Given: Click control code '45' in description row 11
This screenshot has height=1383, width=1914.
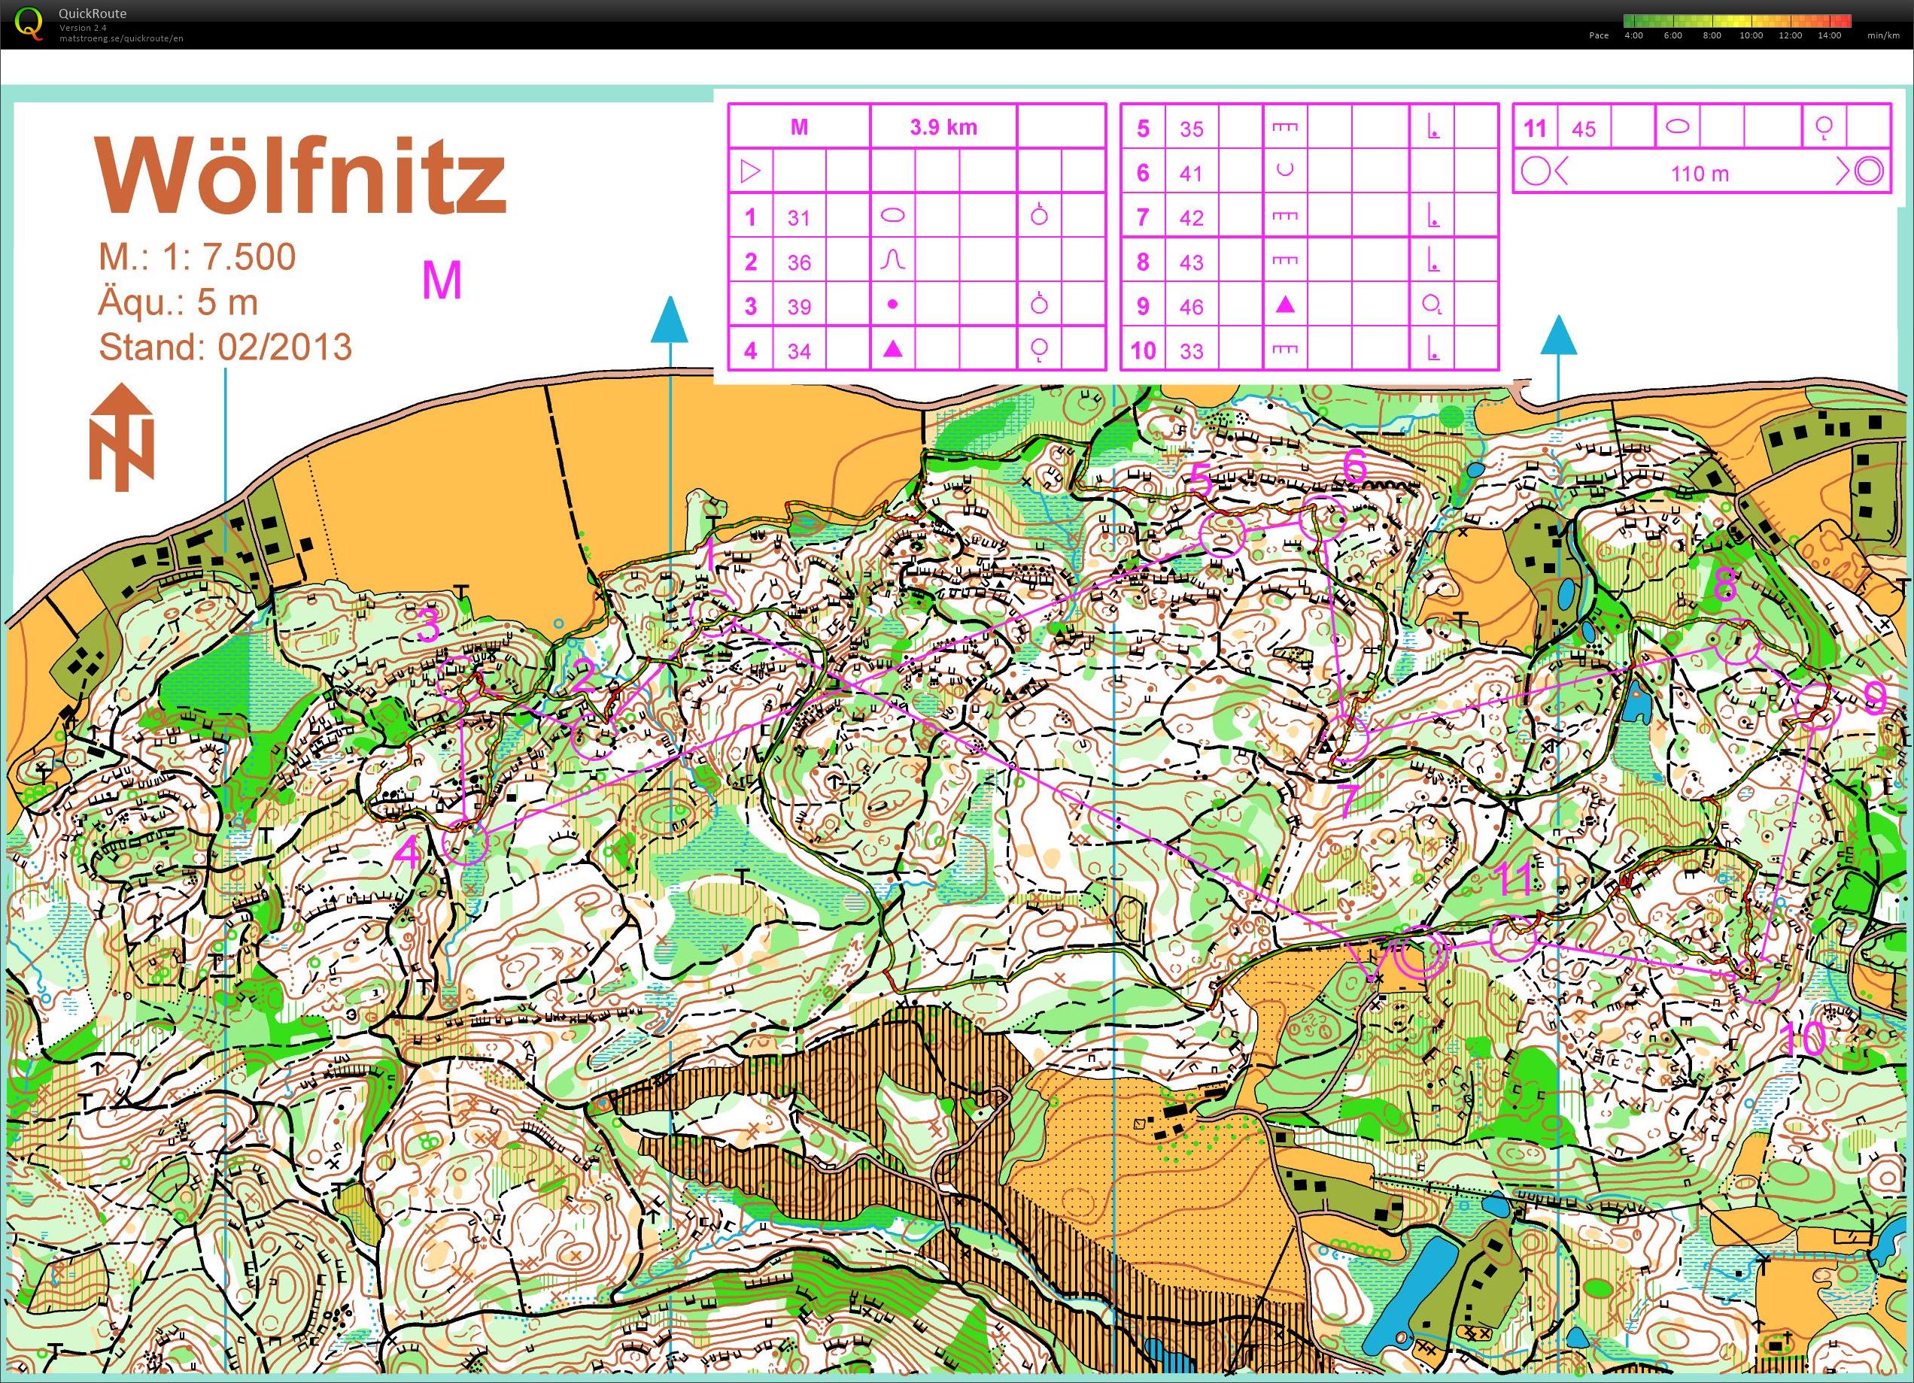Looking at the screenshot, I should [1584, 129].
